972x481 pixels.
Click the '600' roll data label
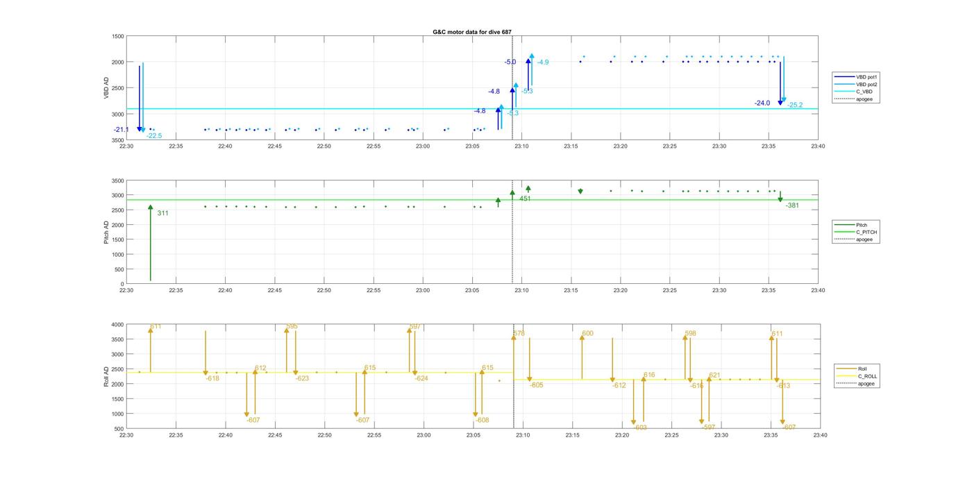coord(587,334)
